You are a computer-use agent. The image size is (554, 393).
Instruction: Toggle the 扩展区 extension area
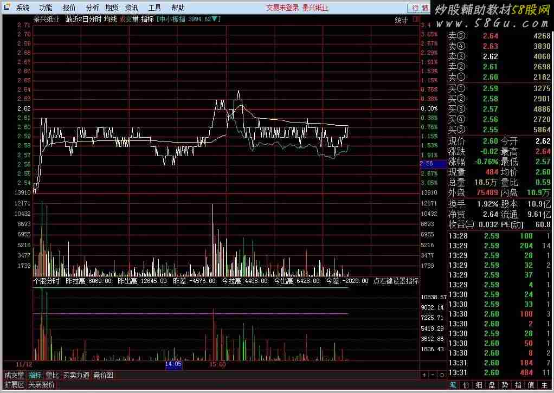click(14, 385)
